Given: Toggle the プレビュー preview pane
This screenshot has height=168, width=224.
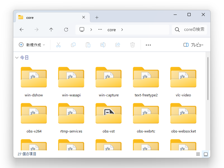Looking at the screenshot, I should pos(193,45).
